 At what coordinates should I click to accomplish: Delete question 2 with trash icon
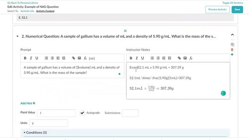(232, 50)
